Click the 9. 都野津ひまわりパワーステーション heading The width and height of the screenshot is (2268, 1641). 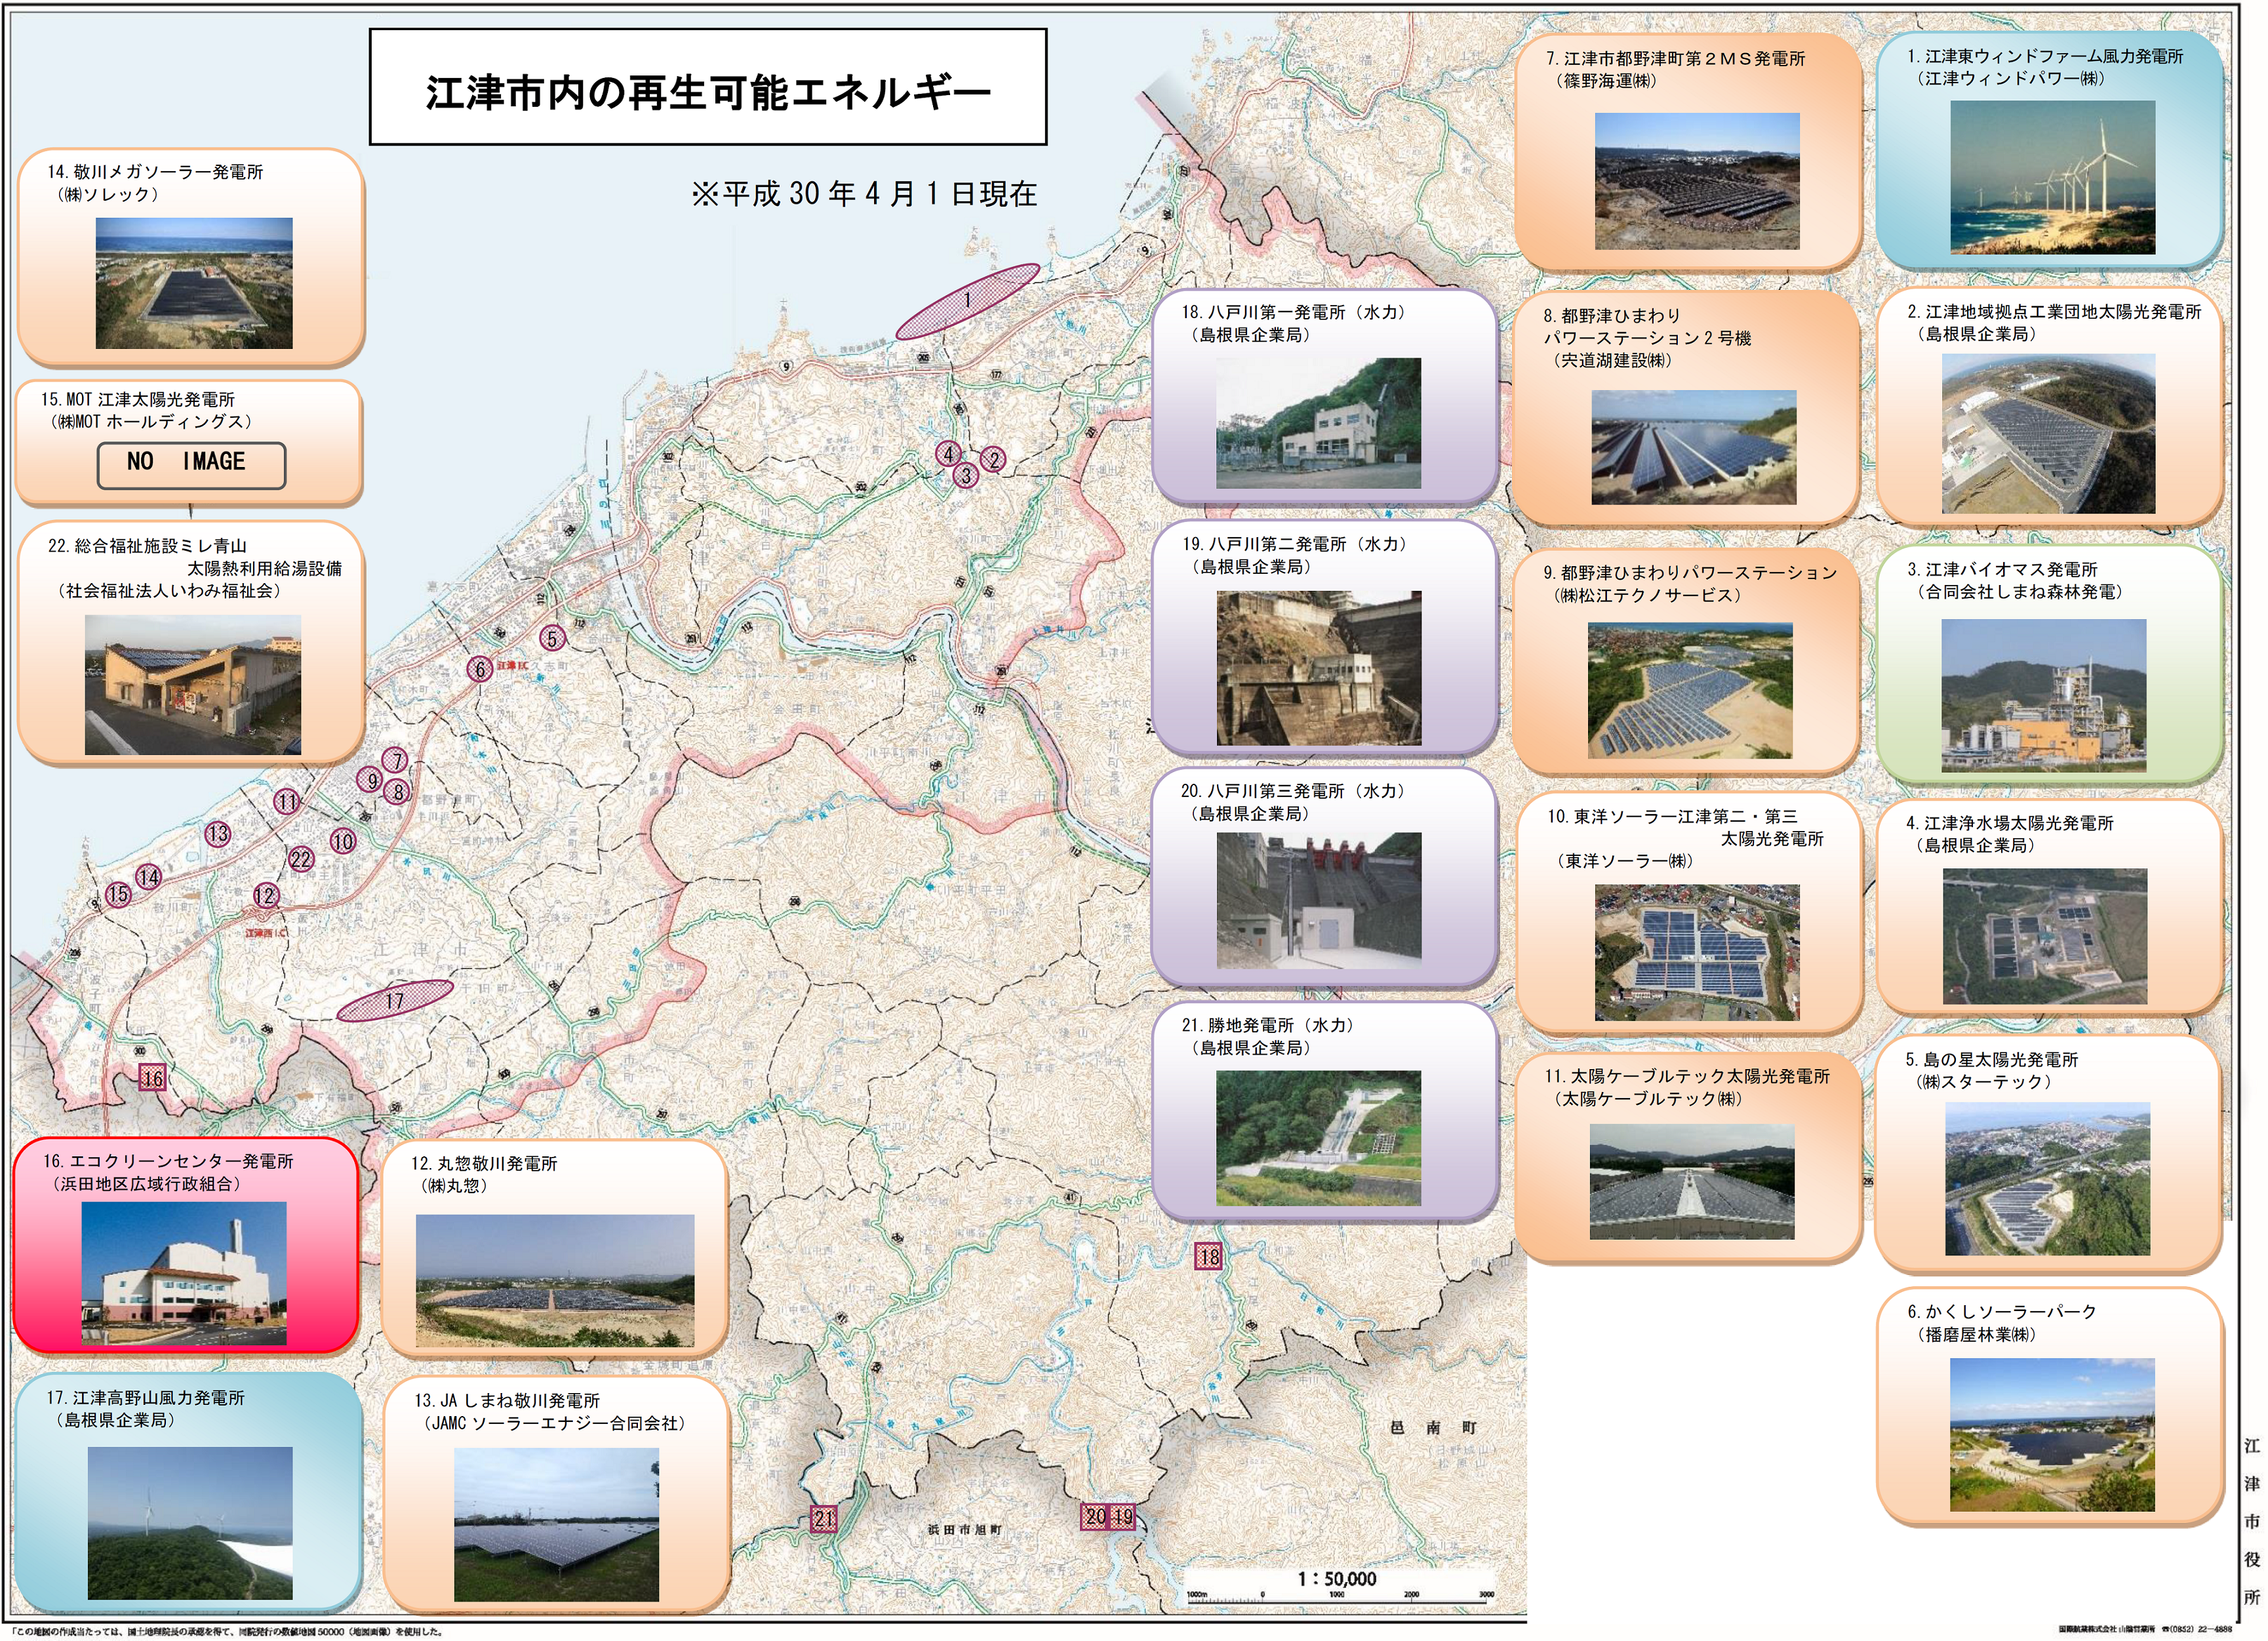[1690, 573]
